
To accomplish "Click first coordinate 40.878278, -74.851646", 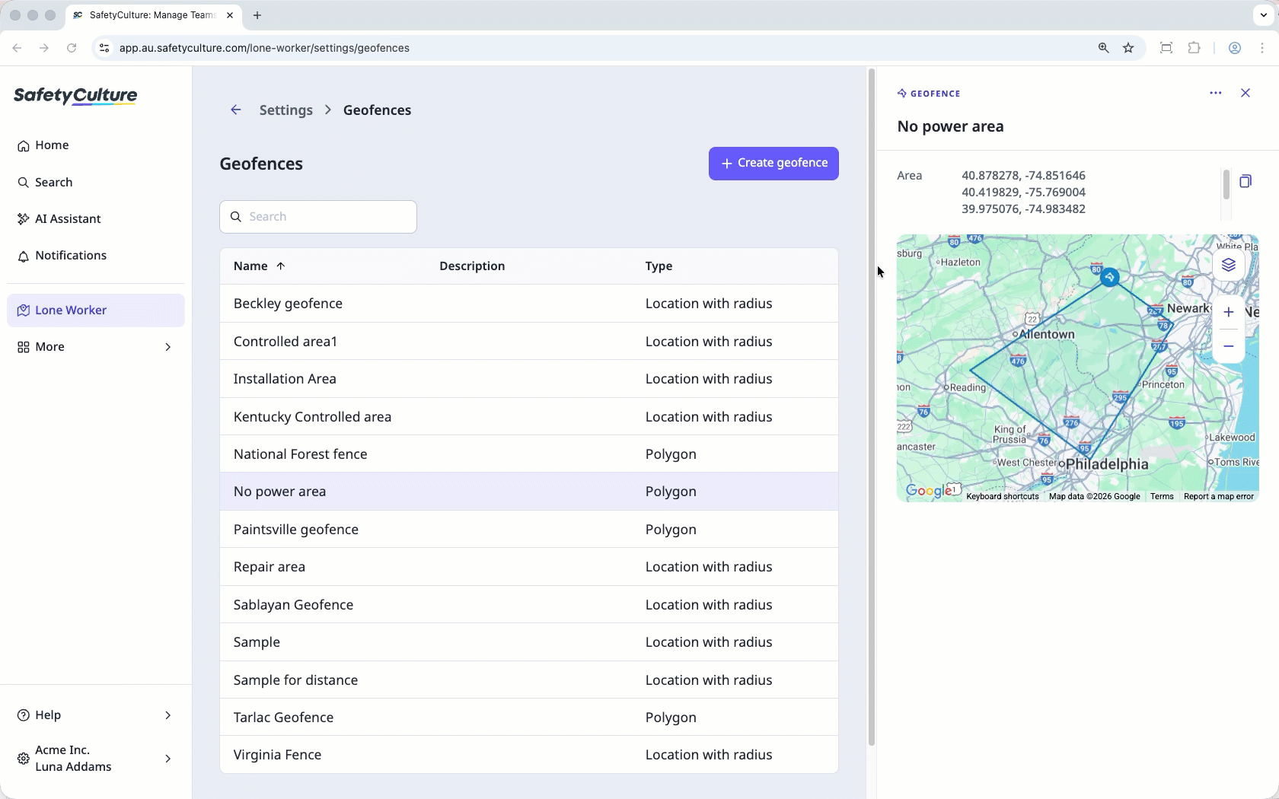I will tap(1023, 176).
